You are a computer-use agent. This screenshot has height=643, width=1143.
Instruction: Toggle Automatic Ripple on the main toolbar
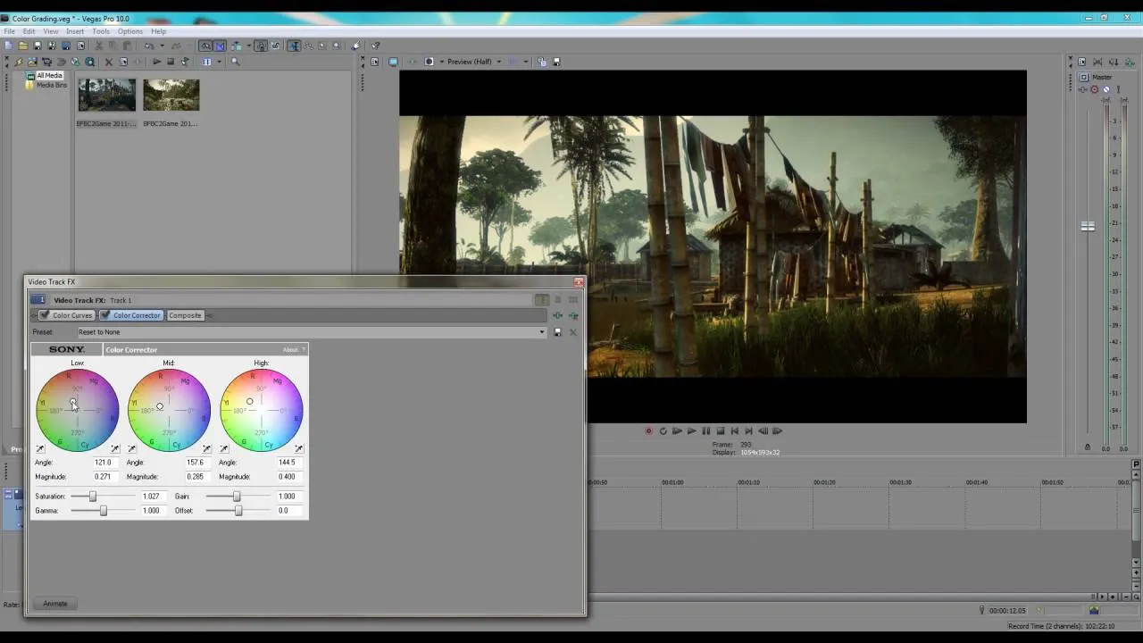click(237, 46)
